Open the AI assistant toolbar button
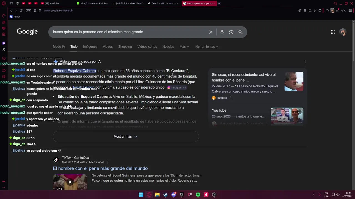Viewport: 355px width, 199px height. [344, 11]
